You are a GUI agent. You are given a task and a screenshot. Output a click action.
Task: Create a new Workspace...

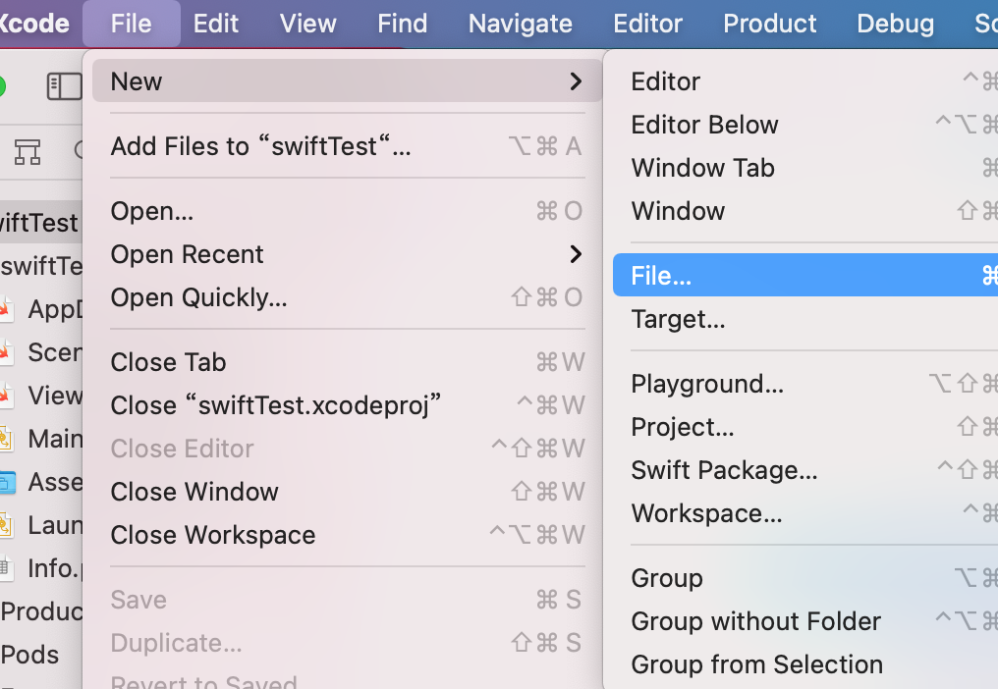click(x=805, y=513)
